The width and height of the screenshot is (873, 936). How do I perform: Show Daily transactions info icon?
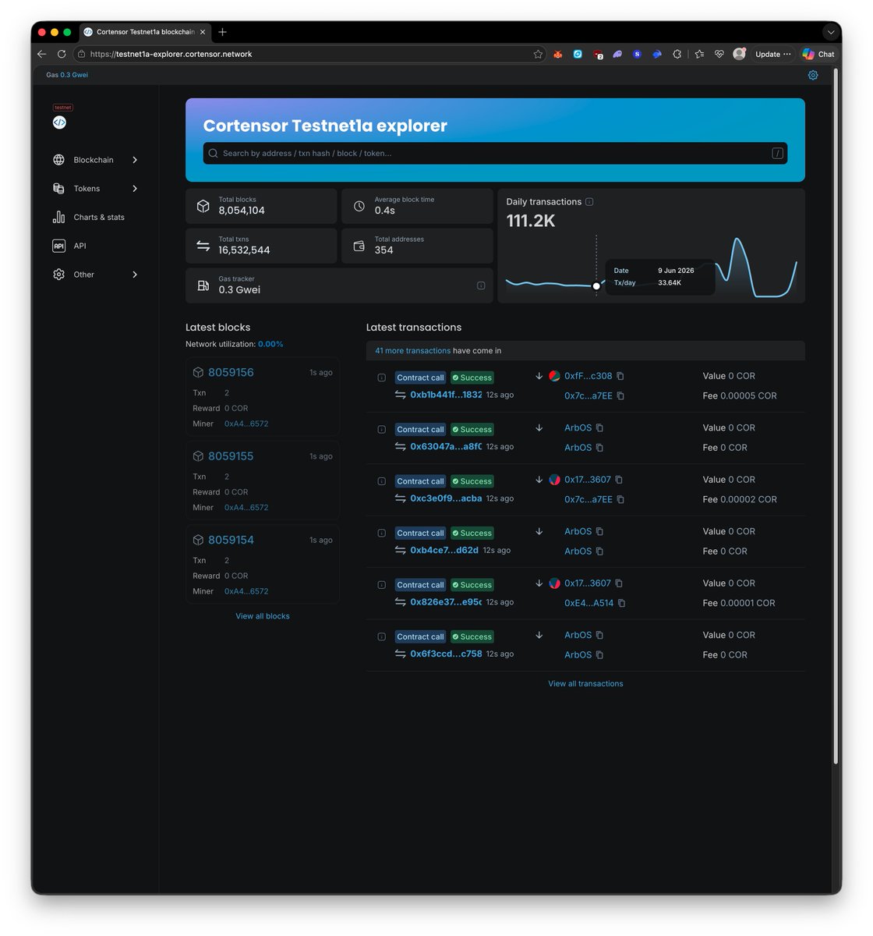589,202
